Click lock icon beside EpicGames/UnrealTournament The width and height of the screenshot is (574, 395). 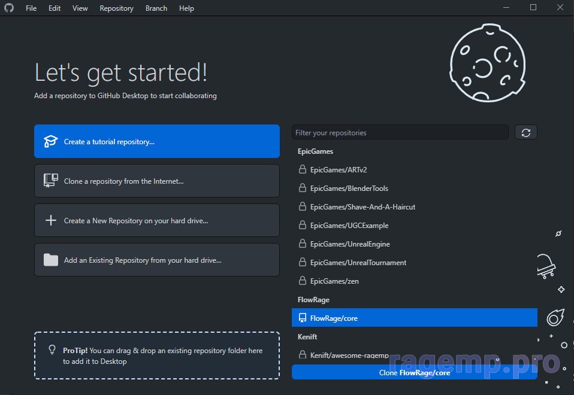click(303, 262)
